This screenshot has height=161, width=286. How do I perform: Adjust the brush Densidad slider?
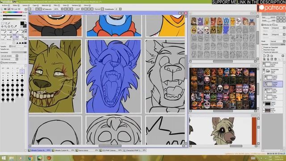coord(19,52)
